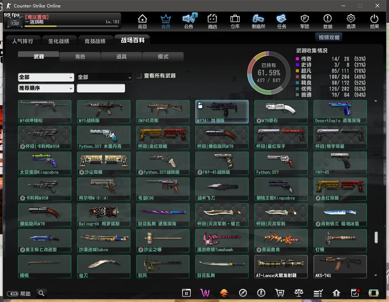Select the AT-Lance火箭发射器 weapon card

(x=281, y=266)
